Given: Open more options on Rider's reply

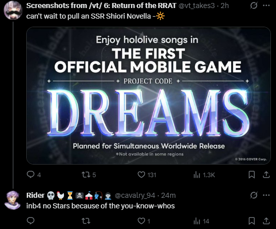Looking at the screenshot, I should click(266, 195).
